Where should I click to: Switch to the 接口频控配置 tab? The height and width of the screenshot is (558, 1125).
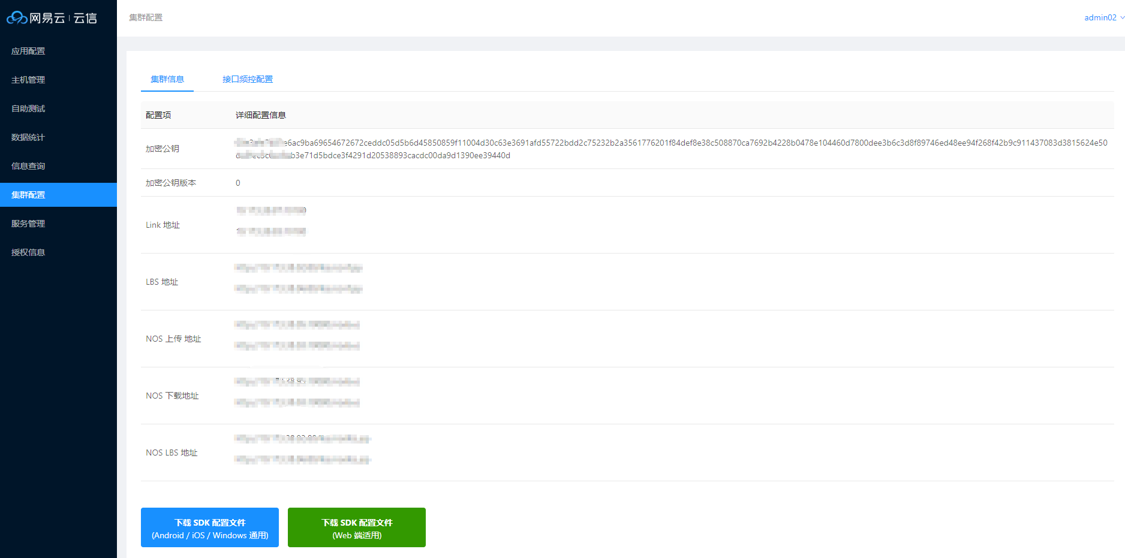click(x=248, y=79)
